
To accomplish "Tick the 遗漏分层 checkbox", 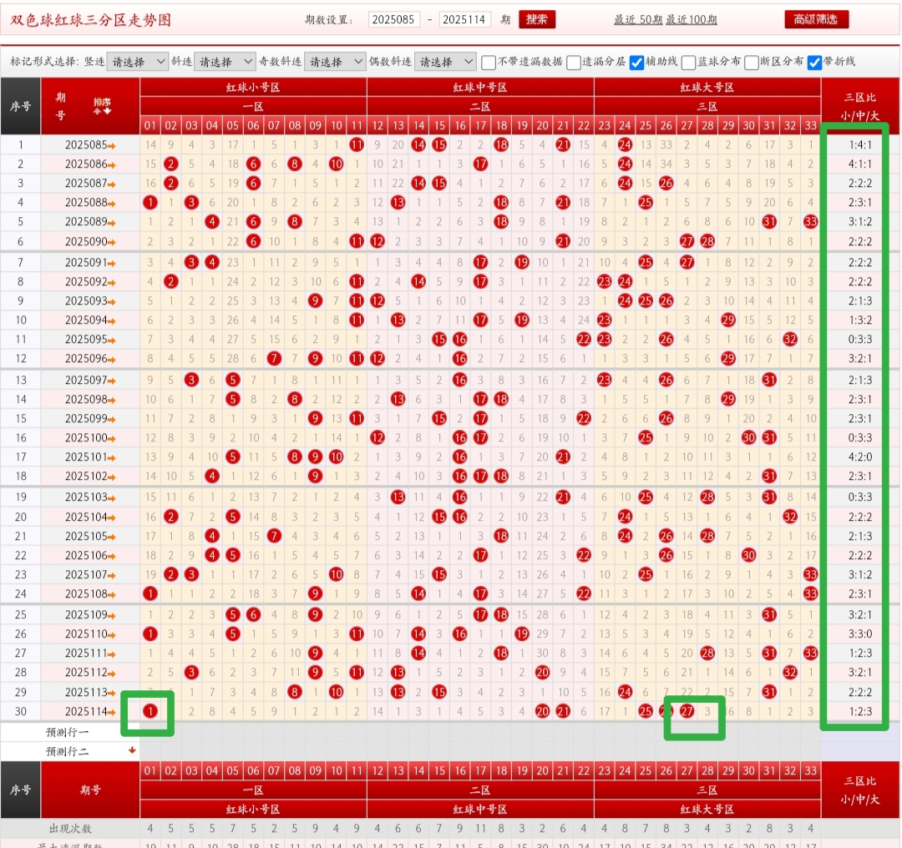I will tap(573, 62).
